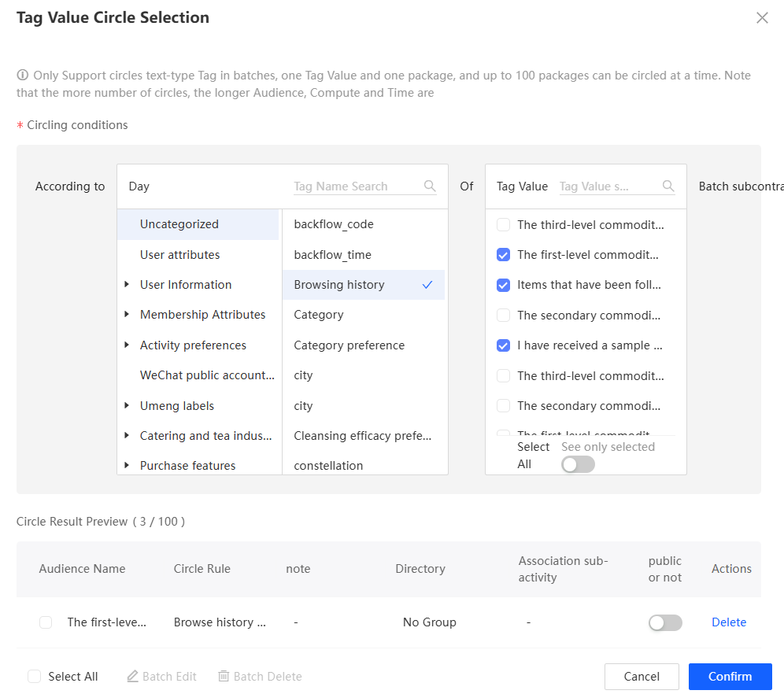This screenshot has height=694, width=784.
Task: Click the Confirm button
Action: pos(730,677)
